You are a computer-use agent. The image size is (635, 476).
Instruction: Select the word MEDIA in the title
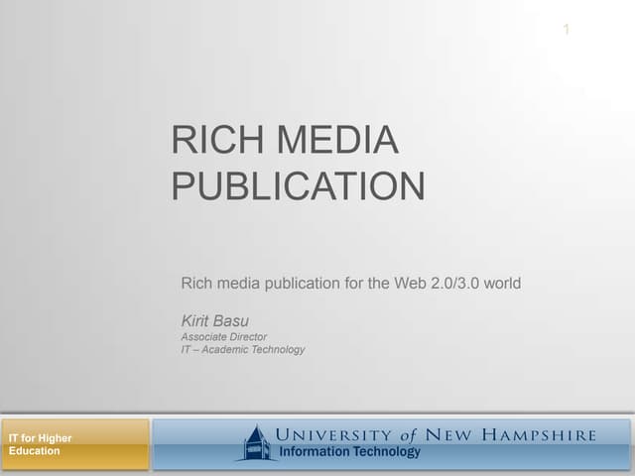(338, 141)
